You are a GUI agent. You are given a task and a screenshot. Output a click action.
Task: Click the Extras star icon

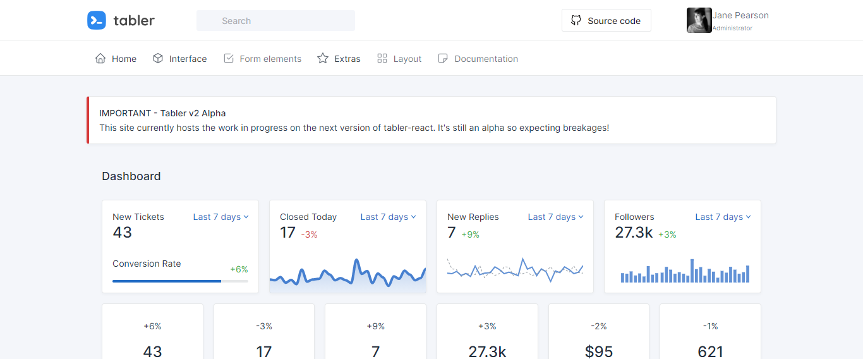click(323, 58)
